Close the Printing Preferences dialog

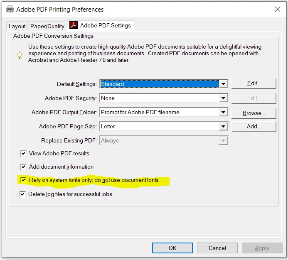(x=278, y=9)
